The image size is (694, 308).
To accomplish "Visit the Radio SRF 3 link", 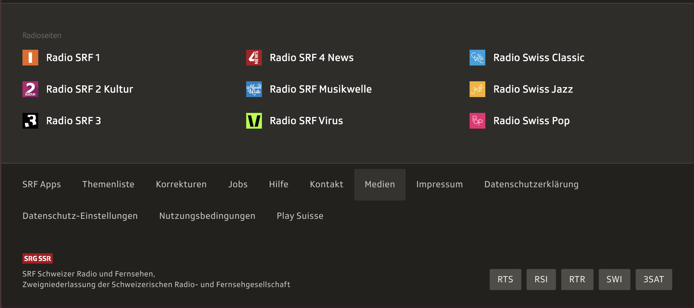I will point(73,121).
